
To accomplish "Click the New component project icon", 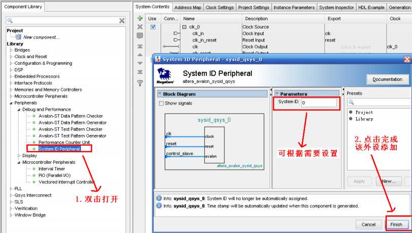I will point(18,37).
